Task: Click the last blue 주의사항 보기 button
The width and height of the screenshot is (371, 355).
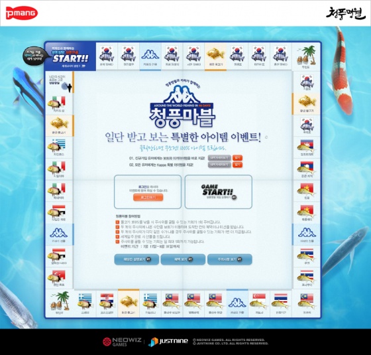Action: (x=229, y=259)
